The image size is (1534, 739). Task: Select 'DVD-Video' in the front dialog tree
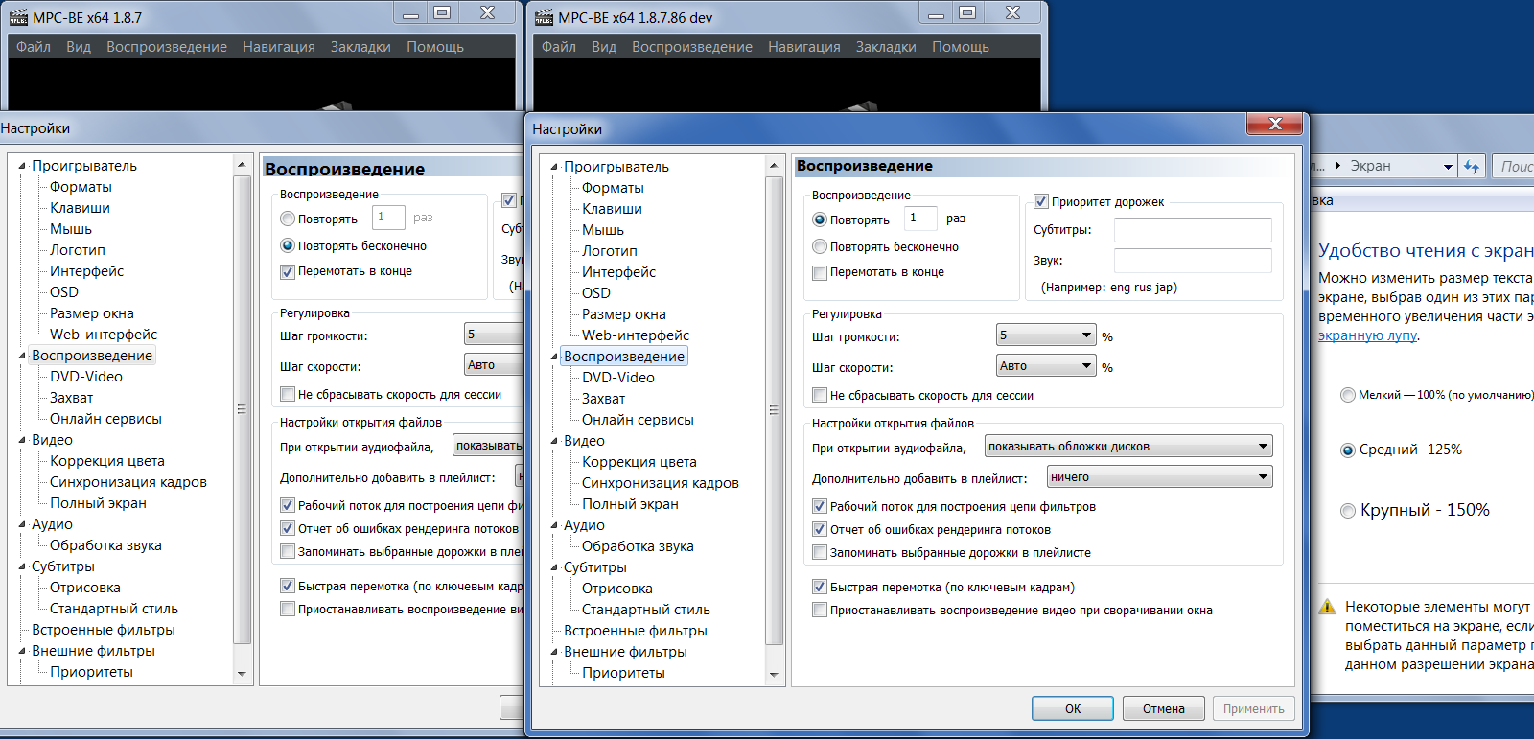click(x=618, y=378)
